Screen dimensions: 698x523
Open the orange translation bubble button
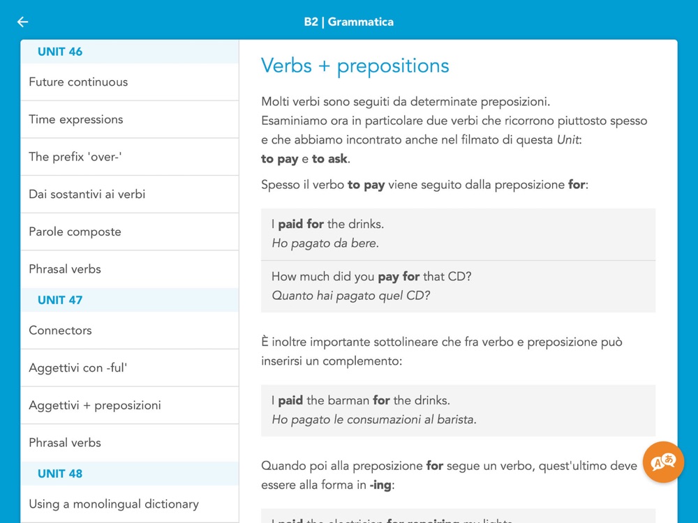tap(663, 462)
